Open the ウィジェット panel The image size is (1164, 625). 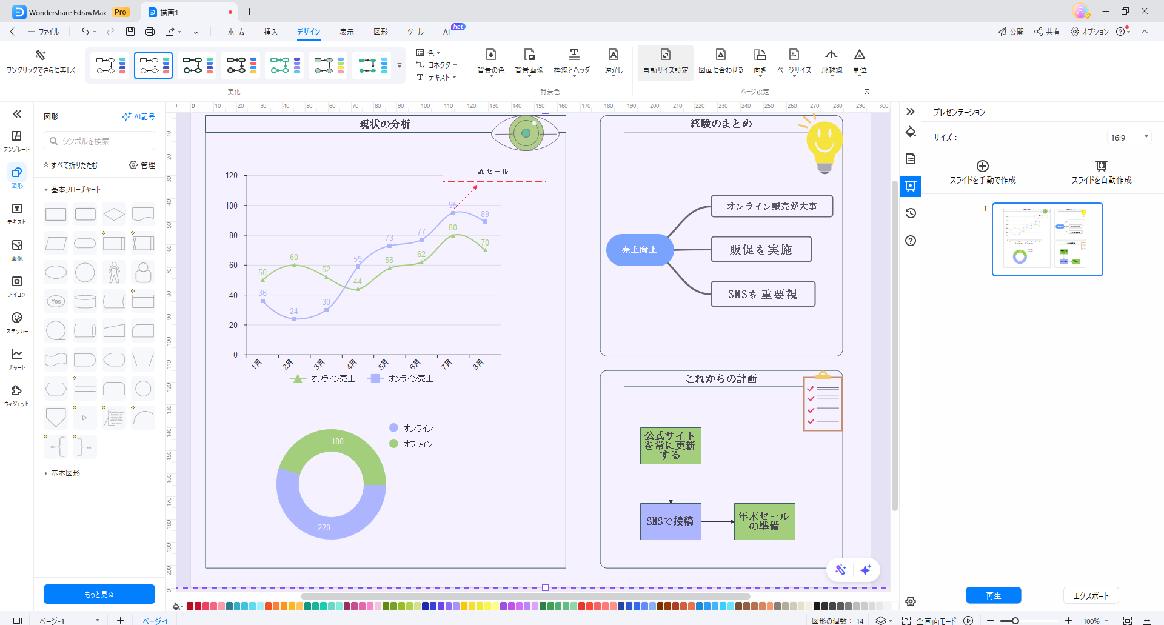point(16,393)
